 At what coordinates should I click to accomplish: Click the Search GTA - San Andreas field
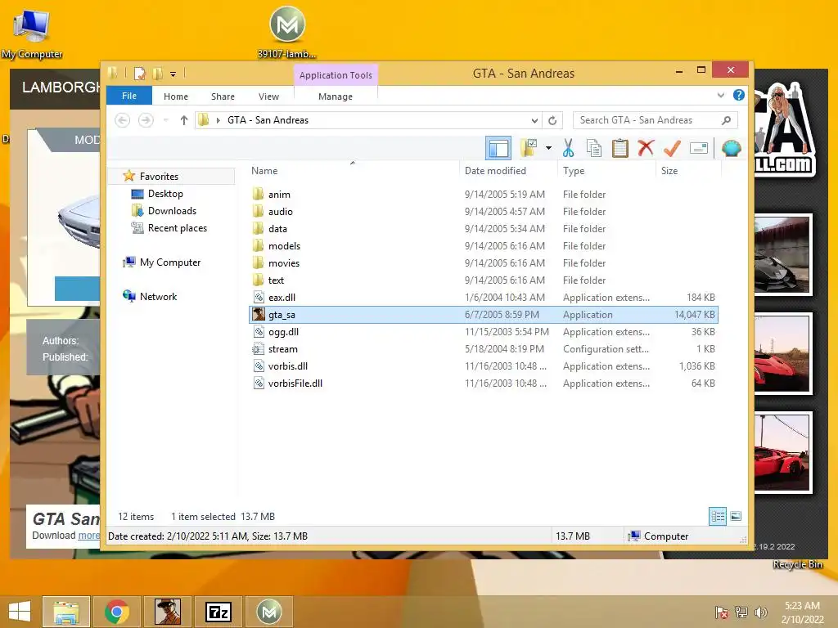coord(656,120)
